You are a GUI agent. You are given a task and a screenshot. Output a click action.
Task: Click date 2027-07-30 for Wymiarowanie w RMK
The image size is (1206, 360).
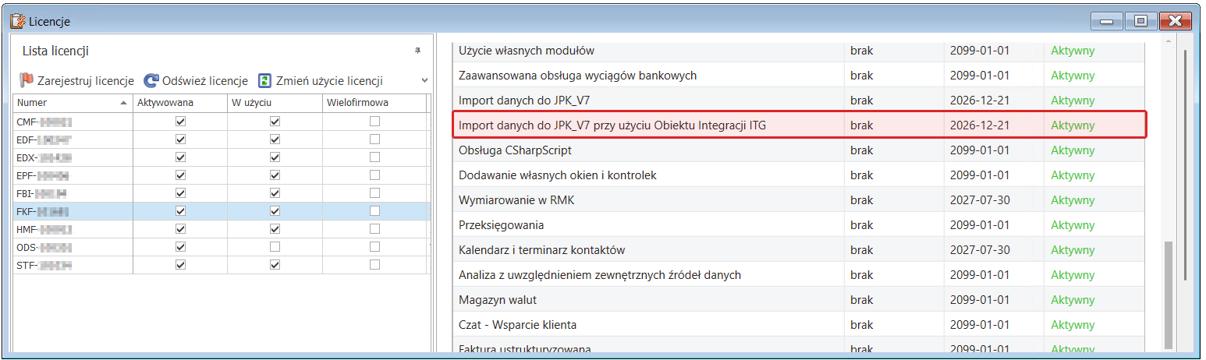click(x=980, y=200)
